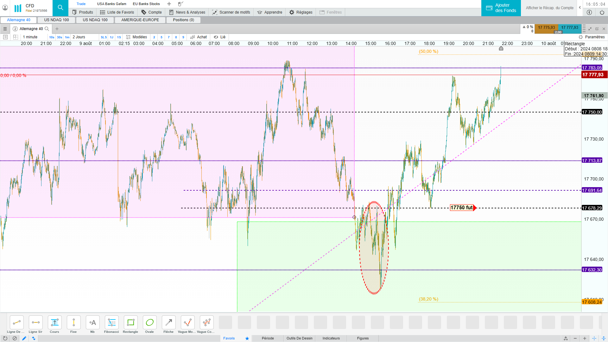Open the 1 minute timeframe dropdown

[x=30, y=37]
